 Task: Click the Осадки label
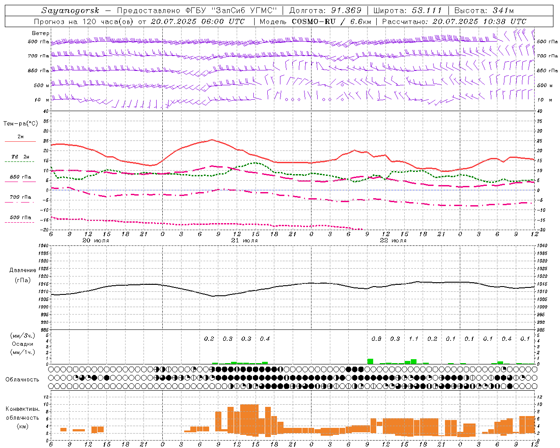tap(23, 344)
